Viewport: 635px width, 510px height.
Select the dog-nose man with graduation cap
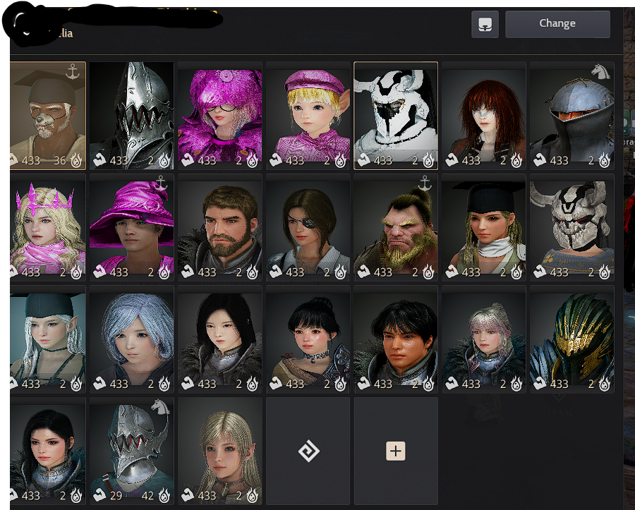[x=48, y=116]
